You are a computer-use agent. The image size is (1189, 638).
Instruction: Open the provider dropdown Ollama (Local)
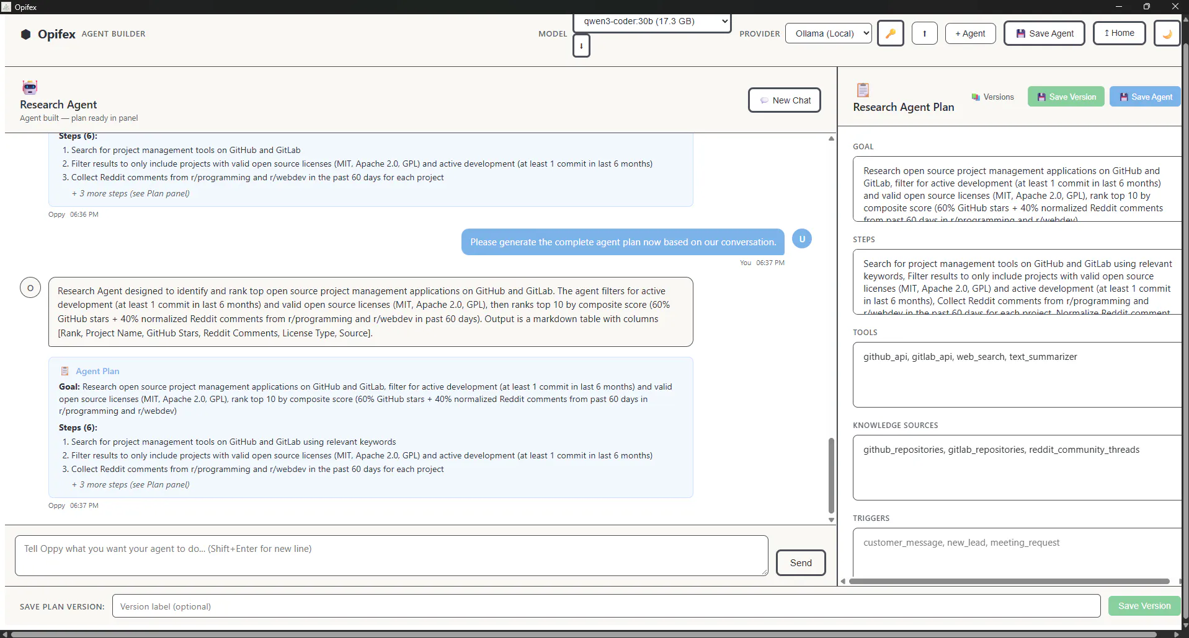click(828, 33)
